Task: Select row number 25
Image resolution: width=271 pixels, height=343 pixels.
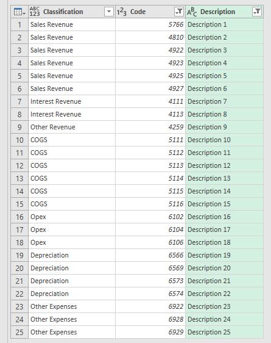Action: [19, 332]
